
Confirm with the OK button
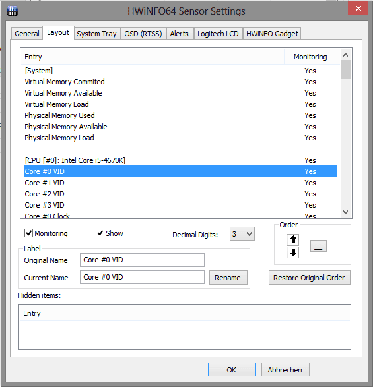(232, 370)
